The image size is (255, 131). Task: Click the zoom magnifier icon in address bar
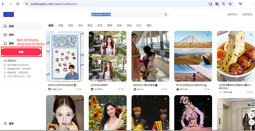pyautogui.click(x=224, y=4)
